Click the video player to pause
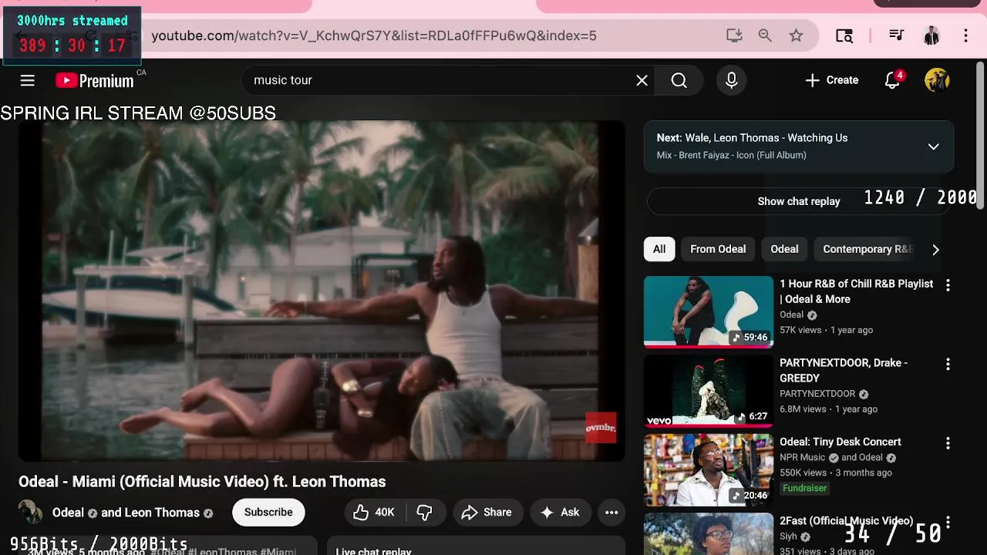The image size is (987, 555). [322, 291]
